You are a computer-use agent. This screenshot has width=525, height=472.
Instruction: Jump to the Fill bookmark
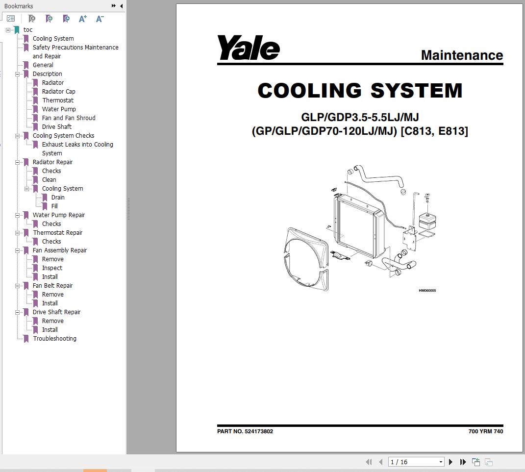pyautogui.click(x=54, y=206)
